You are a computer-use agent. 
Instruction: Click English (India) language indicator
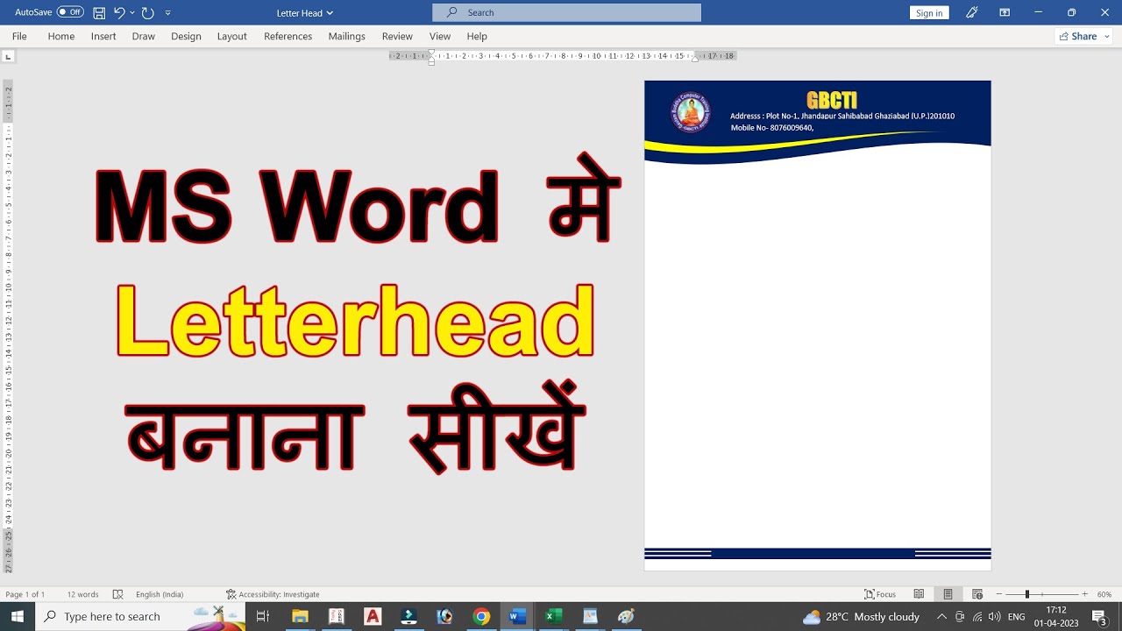click(x=160, y=594)
